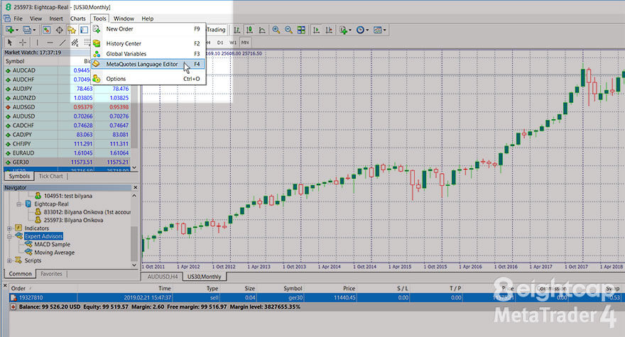625x337 pixels.
Task: Open the Templates toolbar icon
Action: tap(377, 30)
